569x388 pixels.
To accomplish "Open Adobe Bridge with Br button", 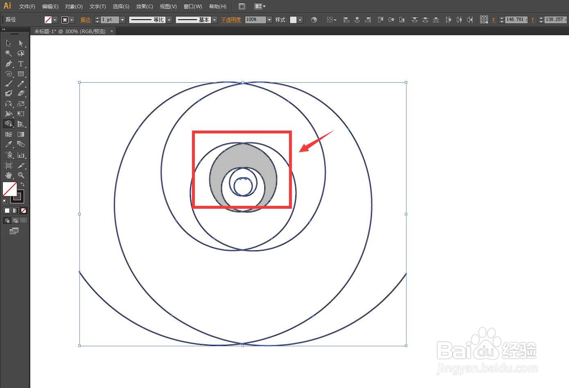I will [242, 7].
